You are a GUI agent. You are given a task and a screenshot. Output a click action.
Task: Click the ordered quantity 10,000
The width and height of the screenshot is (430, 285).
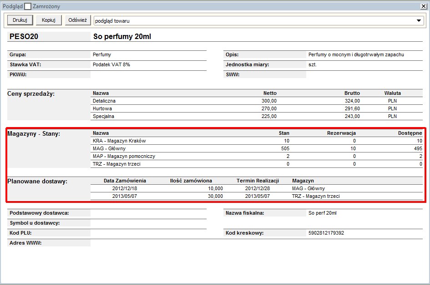coord(215,188)
